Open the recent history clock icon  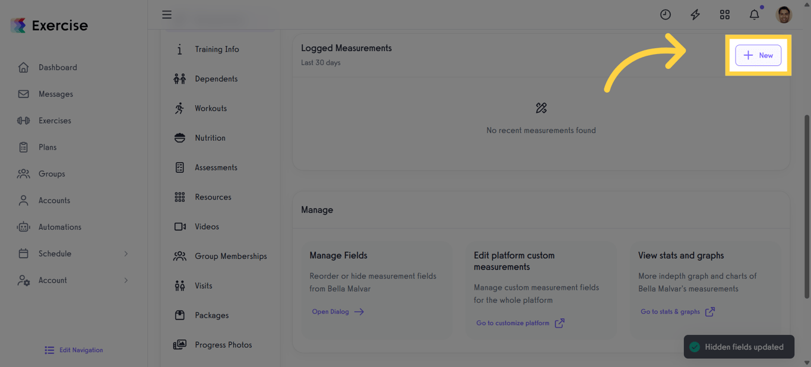coord(665,14)
